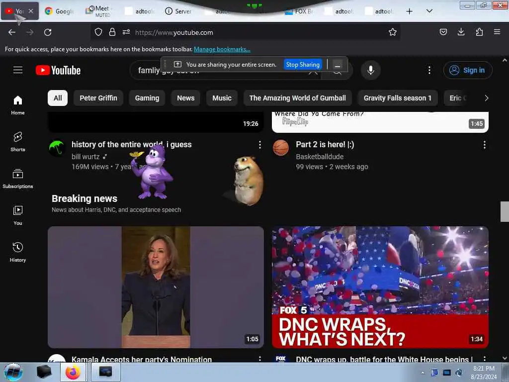Screen dimensions: 509x382
Task: Show more filter chips with right arrow
Action: pos(486,98)
